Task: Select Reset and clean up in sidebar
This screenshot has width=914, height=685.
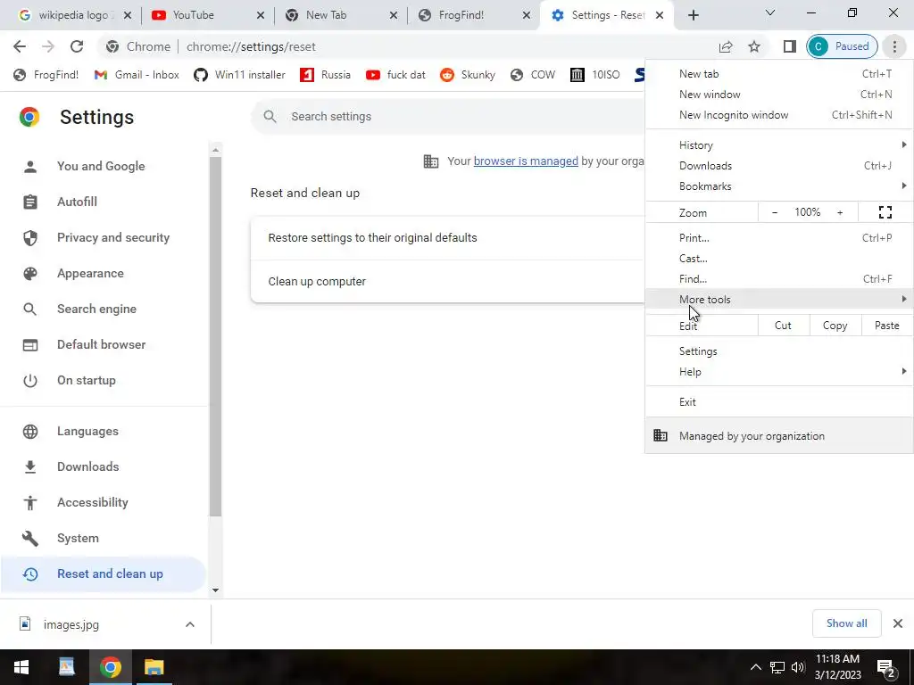Action: [x=103, y=574]
